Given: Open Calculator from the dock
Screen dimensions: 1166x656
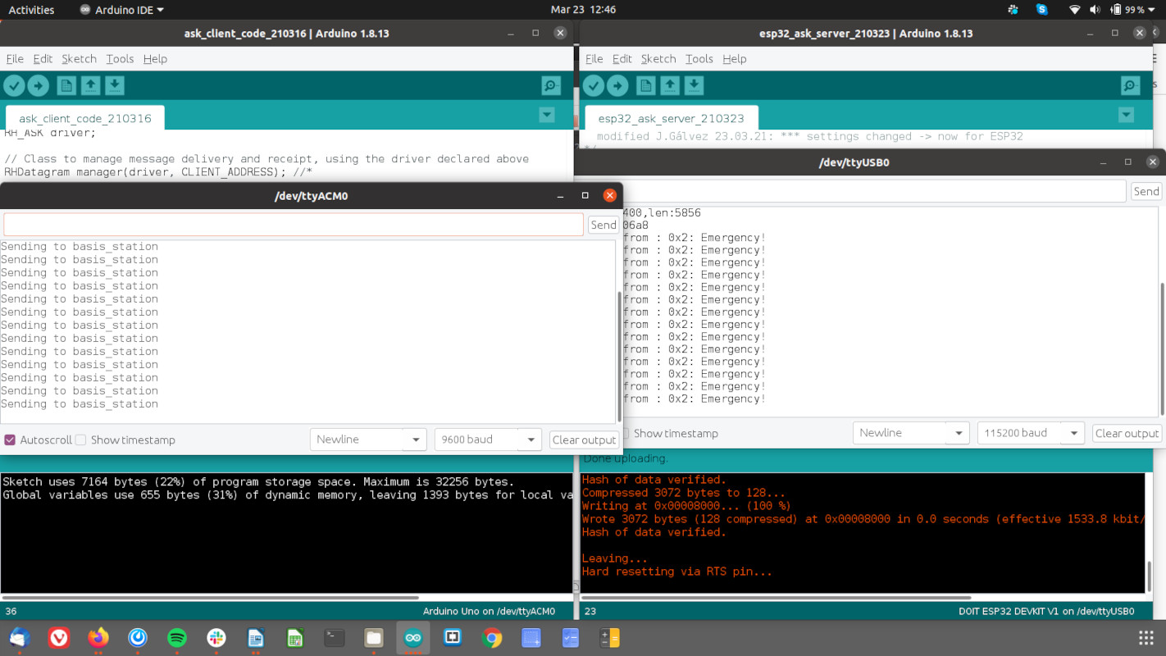Looking at the screenshot, I should [x=609, y=637].
